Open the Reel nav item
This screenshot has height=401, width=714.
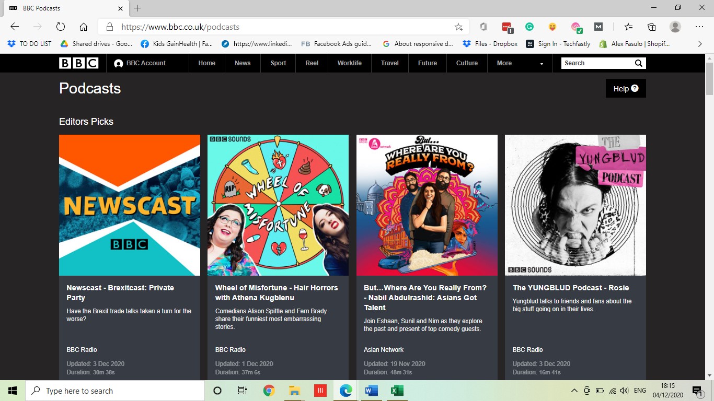click(x=312, y=63)
